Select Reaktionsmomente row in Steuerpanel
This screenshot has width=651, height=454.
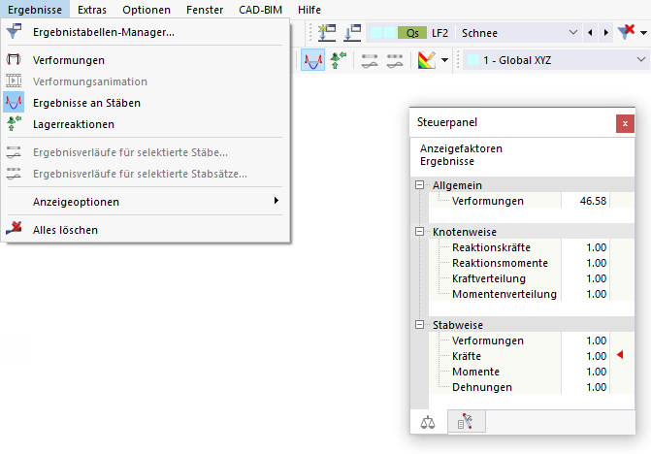click(x=532, y=263)
